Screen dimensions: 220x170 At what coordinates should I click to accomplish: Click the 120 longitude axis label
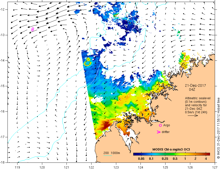point(42,167)
